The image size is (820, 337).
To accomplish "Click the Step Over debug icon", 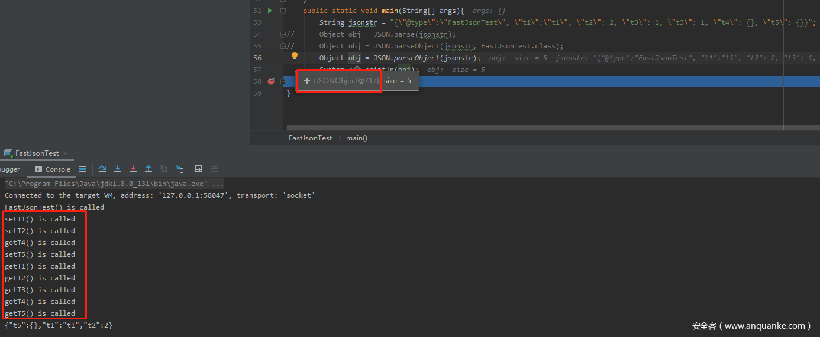I will pyautogui.click(x=102, y=169).
